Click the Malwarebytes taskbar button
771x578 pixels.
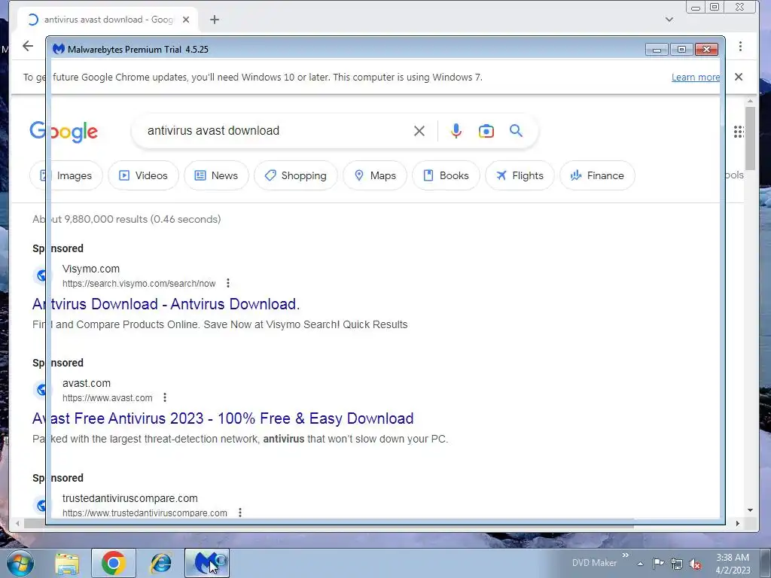click(x=207, y=563)
